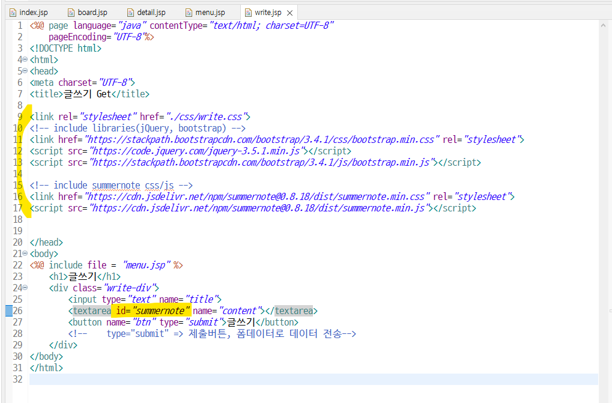Click the scroll up arrow of the editor
The height and width of the screenshot is (403, 612).
tap(603, 25)
